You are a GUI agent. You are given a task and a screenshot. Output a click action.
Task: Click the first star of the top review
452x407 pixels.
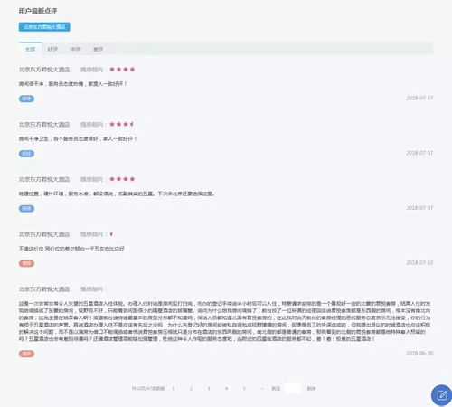(x=112, y=70)
